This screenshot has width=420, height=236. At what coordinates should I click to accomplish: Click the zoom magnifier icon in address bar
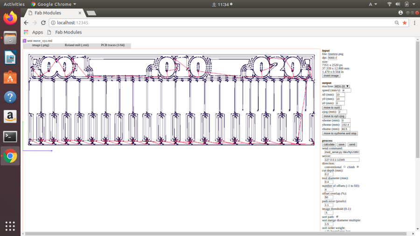pyautogui.click(x=397, y=23)
